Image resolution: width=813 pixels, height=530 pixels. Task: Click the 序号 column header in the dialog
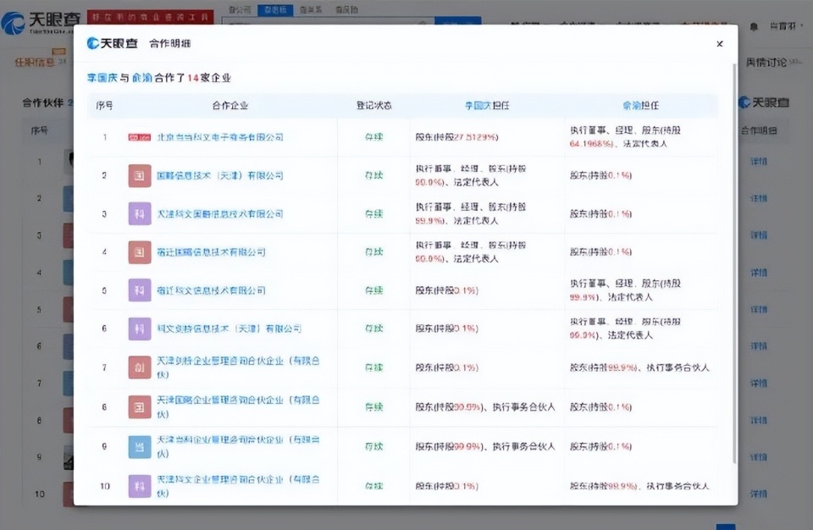click(104, 105)
